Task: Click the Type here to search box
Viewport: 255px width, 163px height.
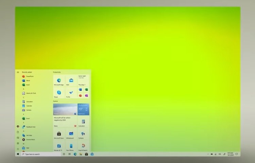Action: [41, 154]
